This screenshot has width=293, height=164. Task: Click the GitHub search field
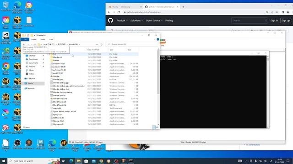(249, 20)
